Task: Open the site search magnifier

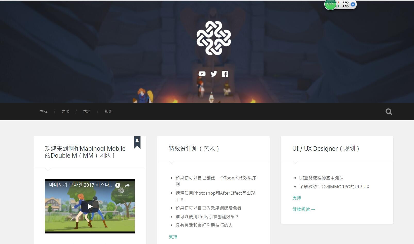Action: 389,112
